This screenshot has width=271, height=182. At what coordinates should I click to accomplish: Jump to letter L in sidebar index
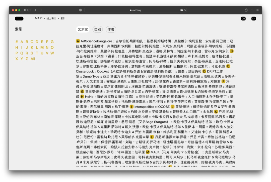pyautogui.click(x=37, y=47)
